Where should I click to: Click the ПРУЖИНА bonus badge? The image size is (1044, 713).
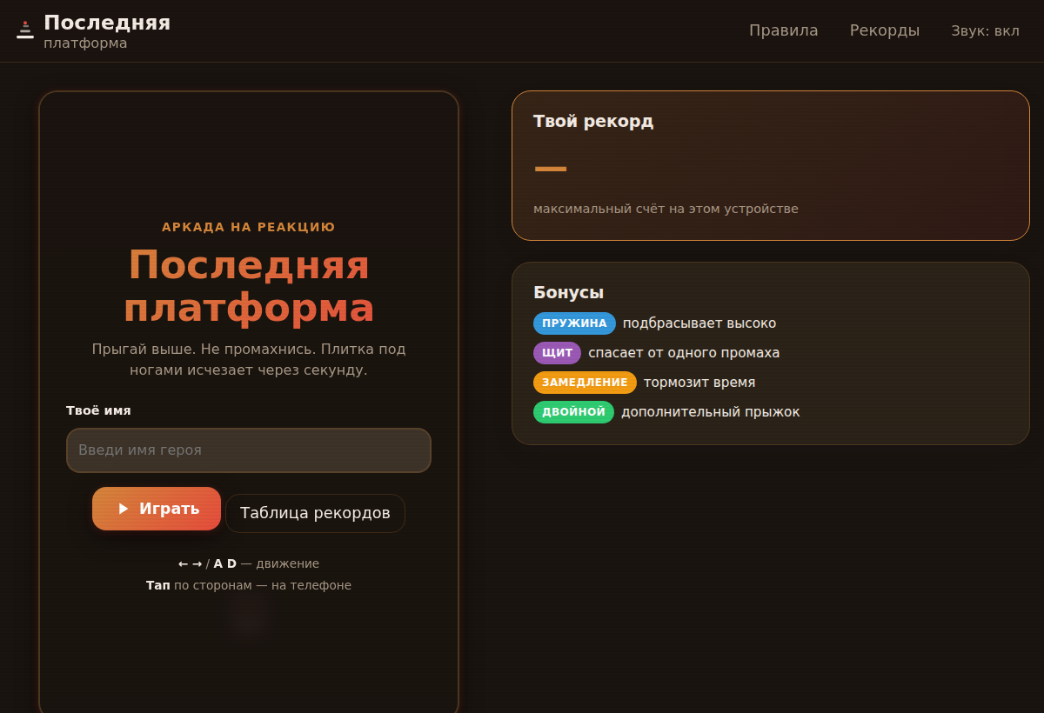click(574, 323)
